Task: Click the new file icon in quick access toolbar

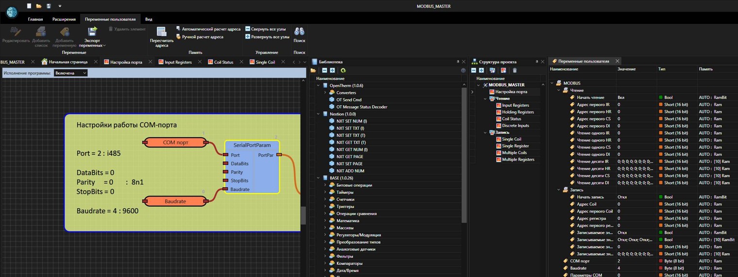Action: click(x=29, y=6)
